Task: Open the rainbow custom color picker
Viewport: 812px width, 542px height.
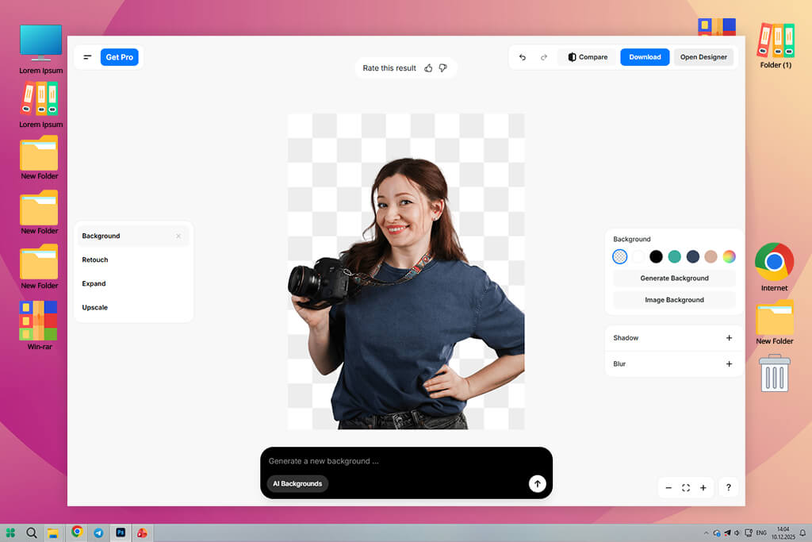Action: pyautogui.click(x=730, y=256)
